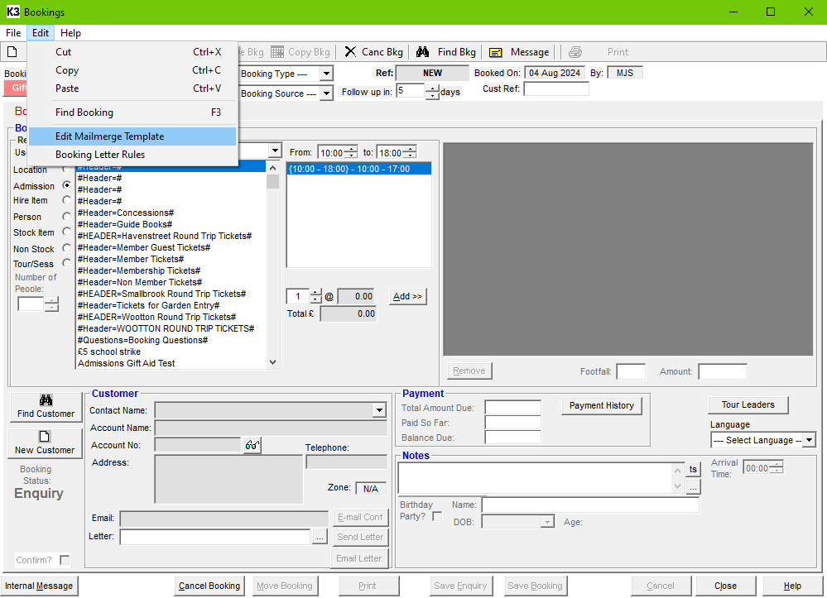
Task: Increase the Follow up in days spinner
Action: (x=432, y=88)
